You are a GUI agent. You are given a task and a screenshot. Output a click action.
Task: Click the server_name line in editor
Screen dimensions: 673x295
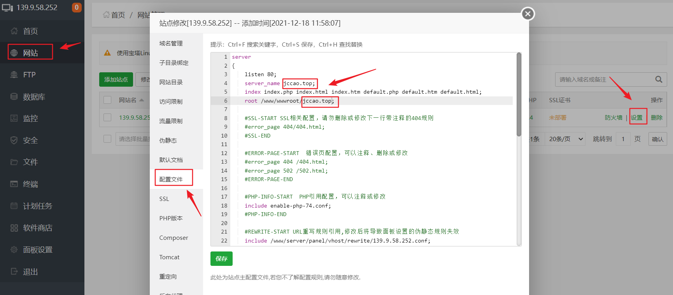pos(280,83)
